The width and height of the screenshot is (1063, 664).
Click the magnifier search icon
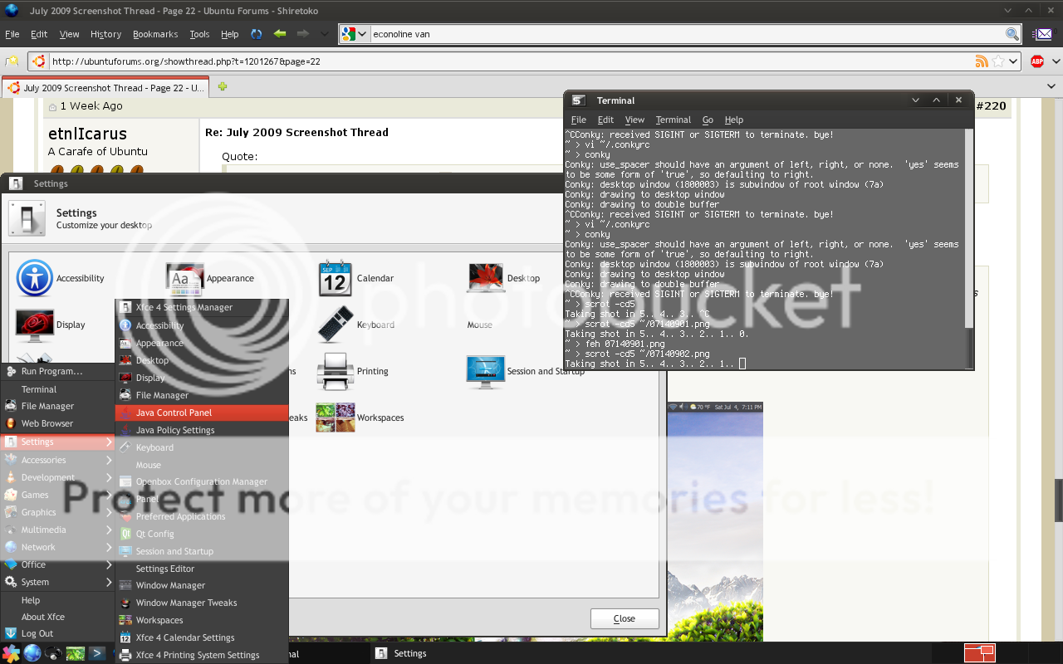[1012, 34]
